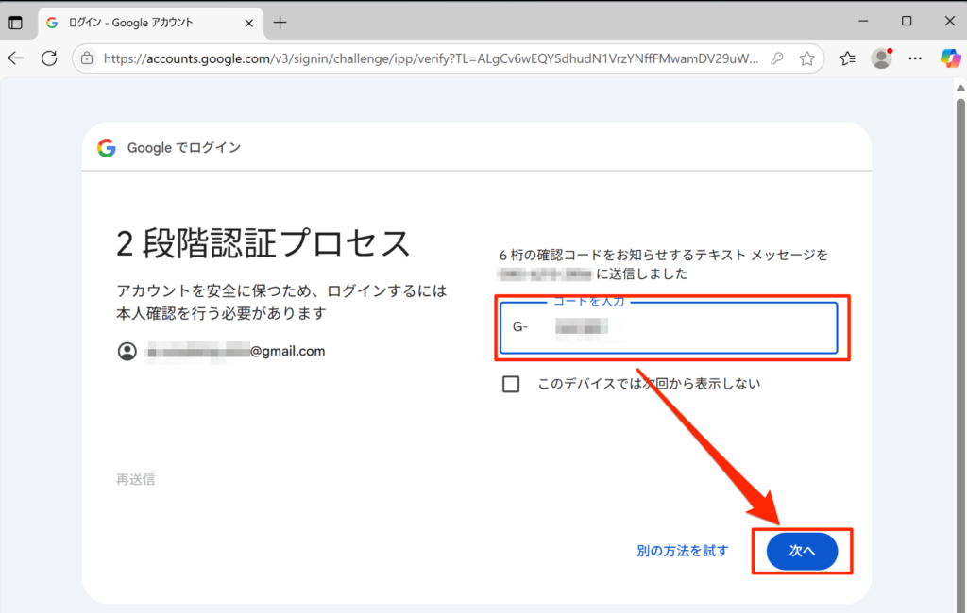This screenshot has width=967, height=613.
Task: Click the scrollbar up arrow
Action: click(960, 88)
